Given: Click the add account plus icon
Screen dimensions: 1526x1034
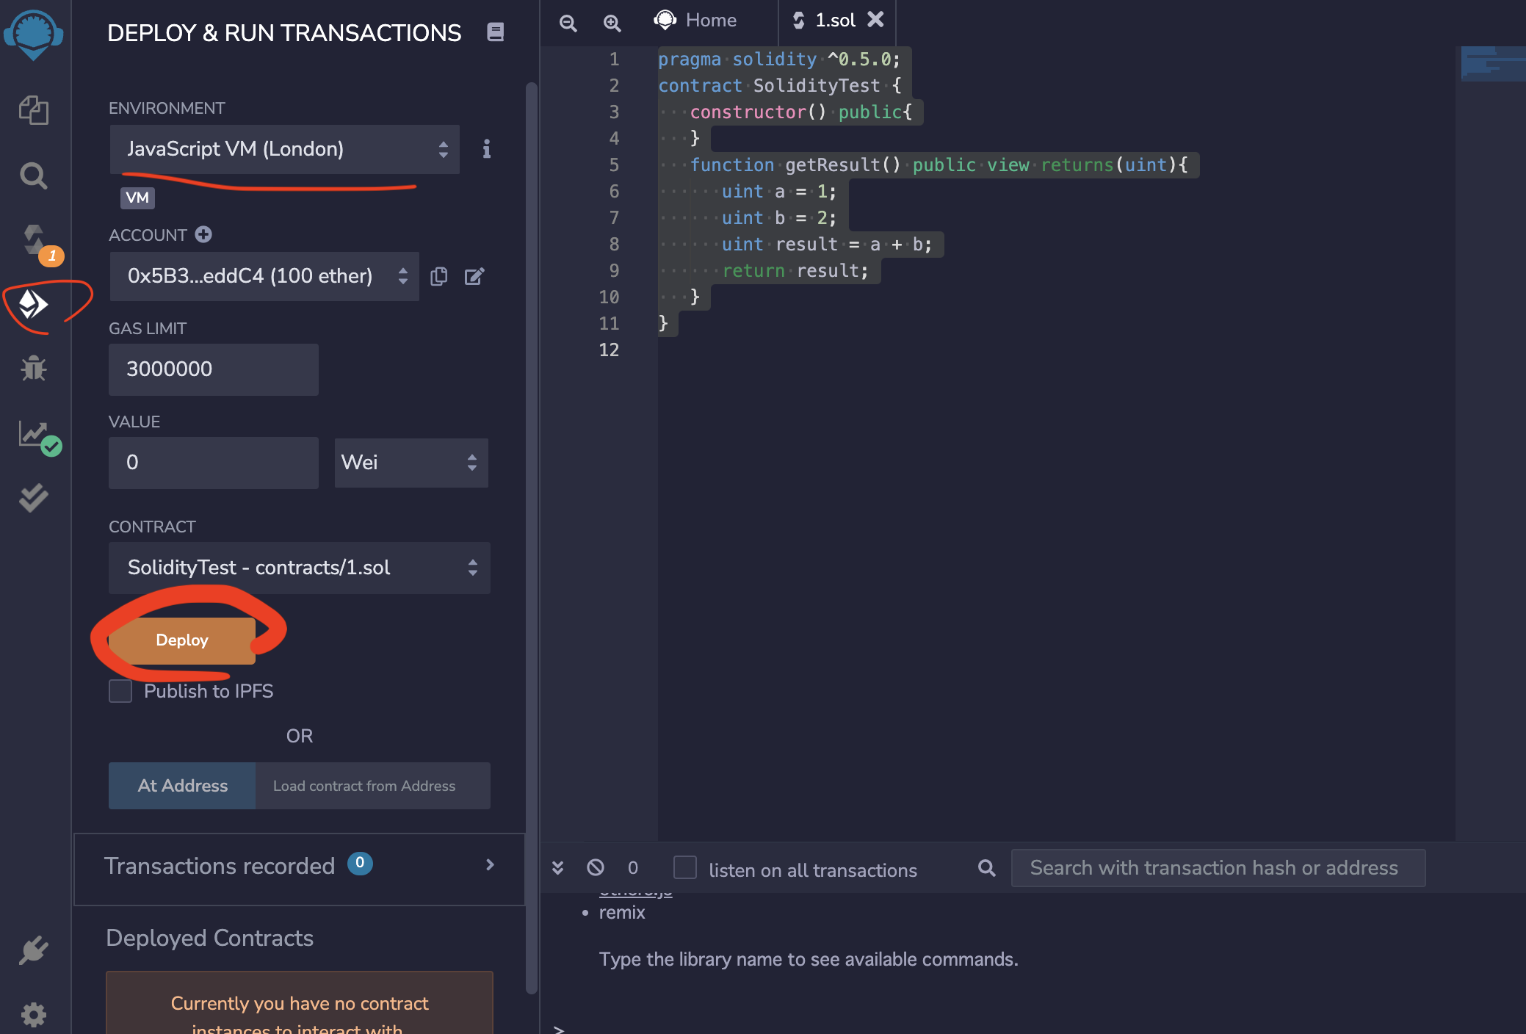Looking at the screenshot, I should click(203, 234).
